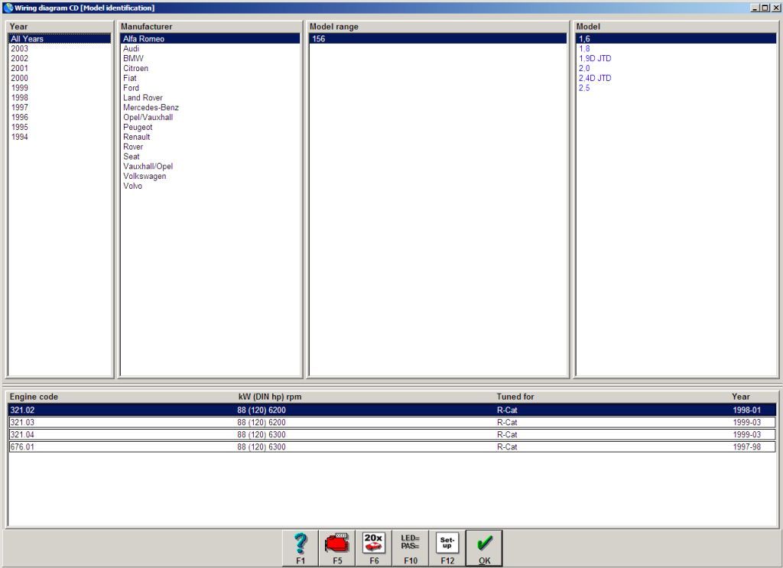This screenshot has height=568, width=783.
Task: Click the Engine code column header
Action: (34, 396)
